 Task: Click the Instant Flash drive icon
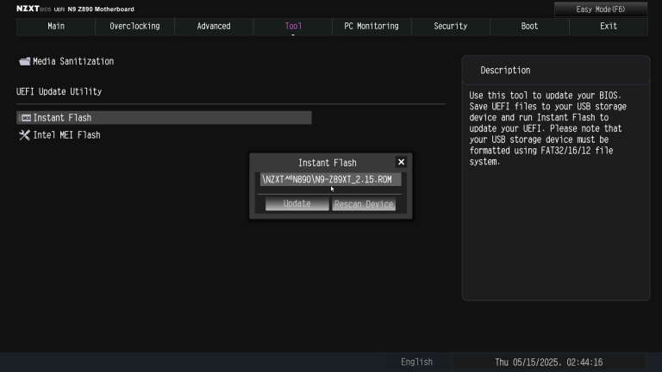click(25, 118)
